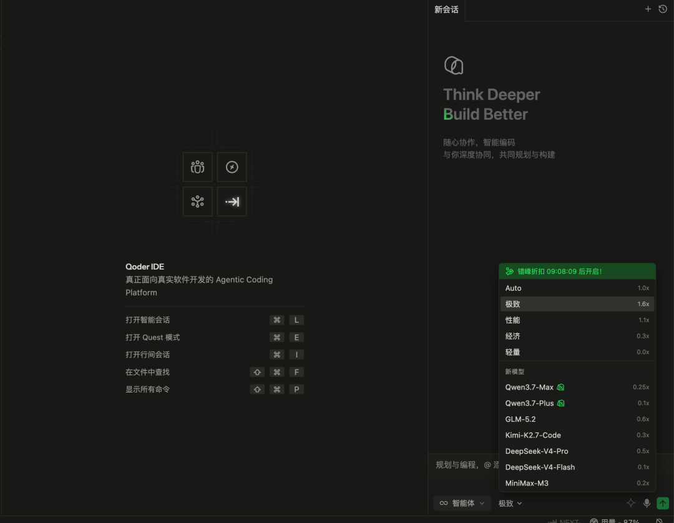
Task: Click the 用量 87% usage status indicator
Action: point(615,521)
